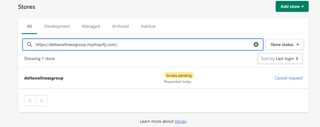Click the magnifying glass search icon
This screenshot has width=320, height=127.
click(30, 44)
